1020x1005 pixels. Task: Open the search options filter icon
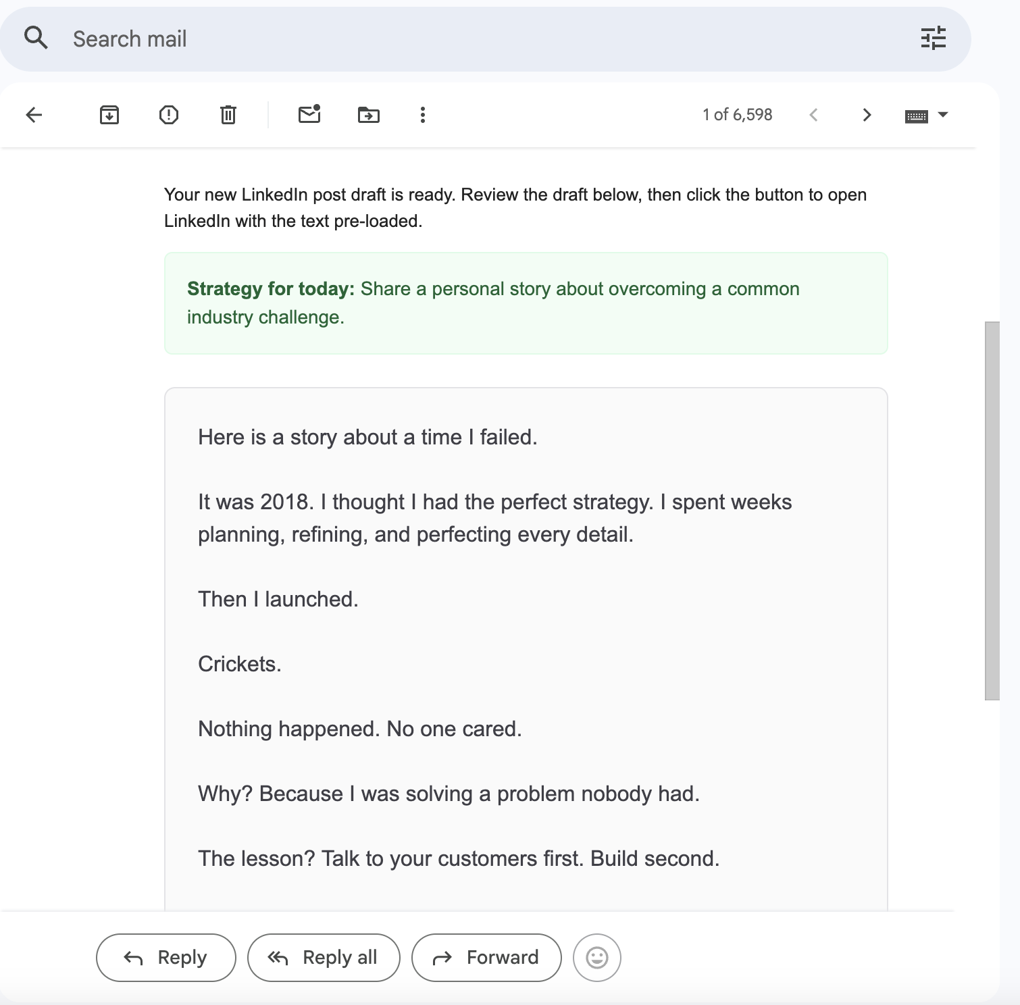tap(933, 38)
